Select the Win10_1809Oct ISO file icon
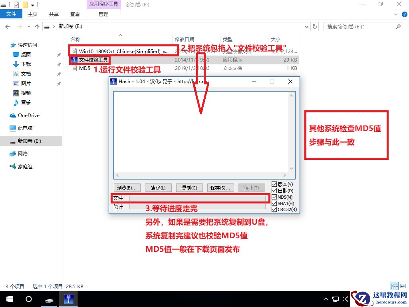The height and width of the screenshot is (307, 409). pyautogui.click(x=74, y=51)
